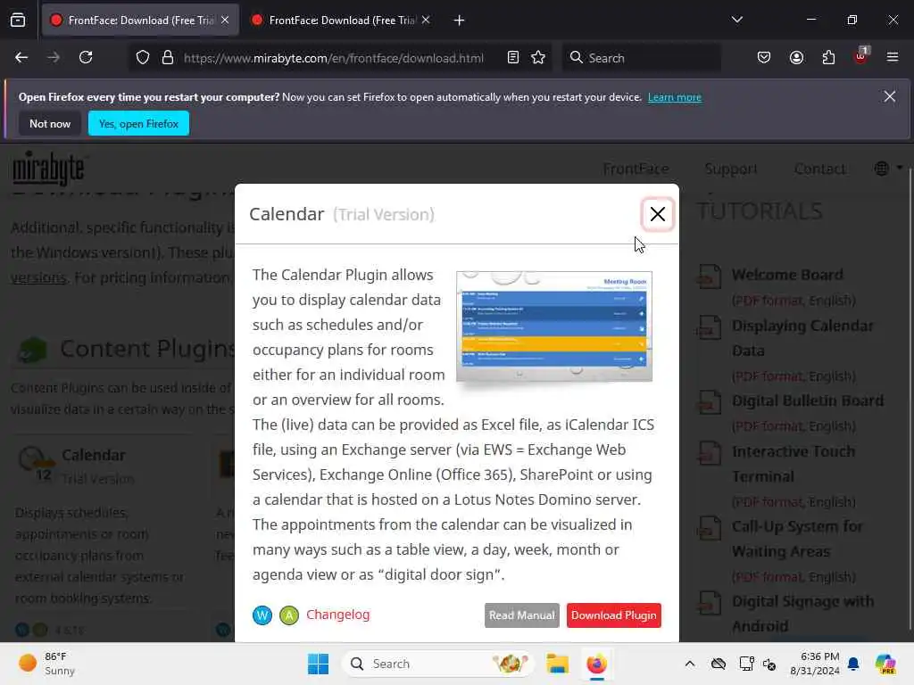Viewport: 914px width, 685px height.
Task: Open the Welcome Board tutorial PDF
Action: tap(787, 275)
